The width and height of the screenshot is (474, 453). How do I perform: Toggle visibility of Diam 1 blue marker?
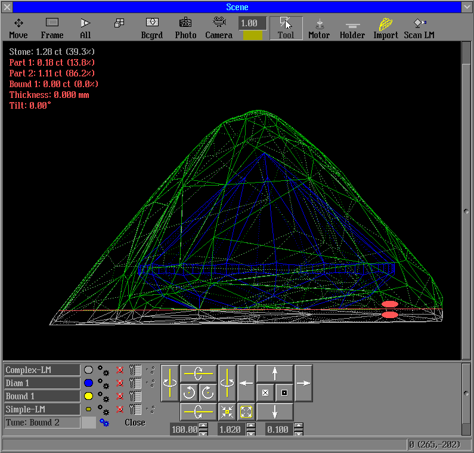pyautogui.click(x=88, y=383)
